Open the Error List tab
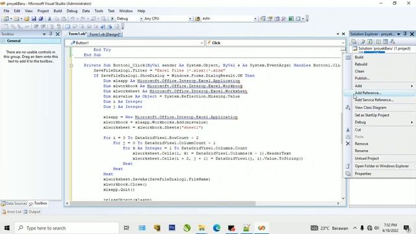The image size is (416, 234). coord(12,212)
